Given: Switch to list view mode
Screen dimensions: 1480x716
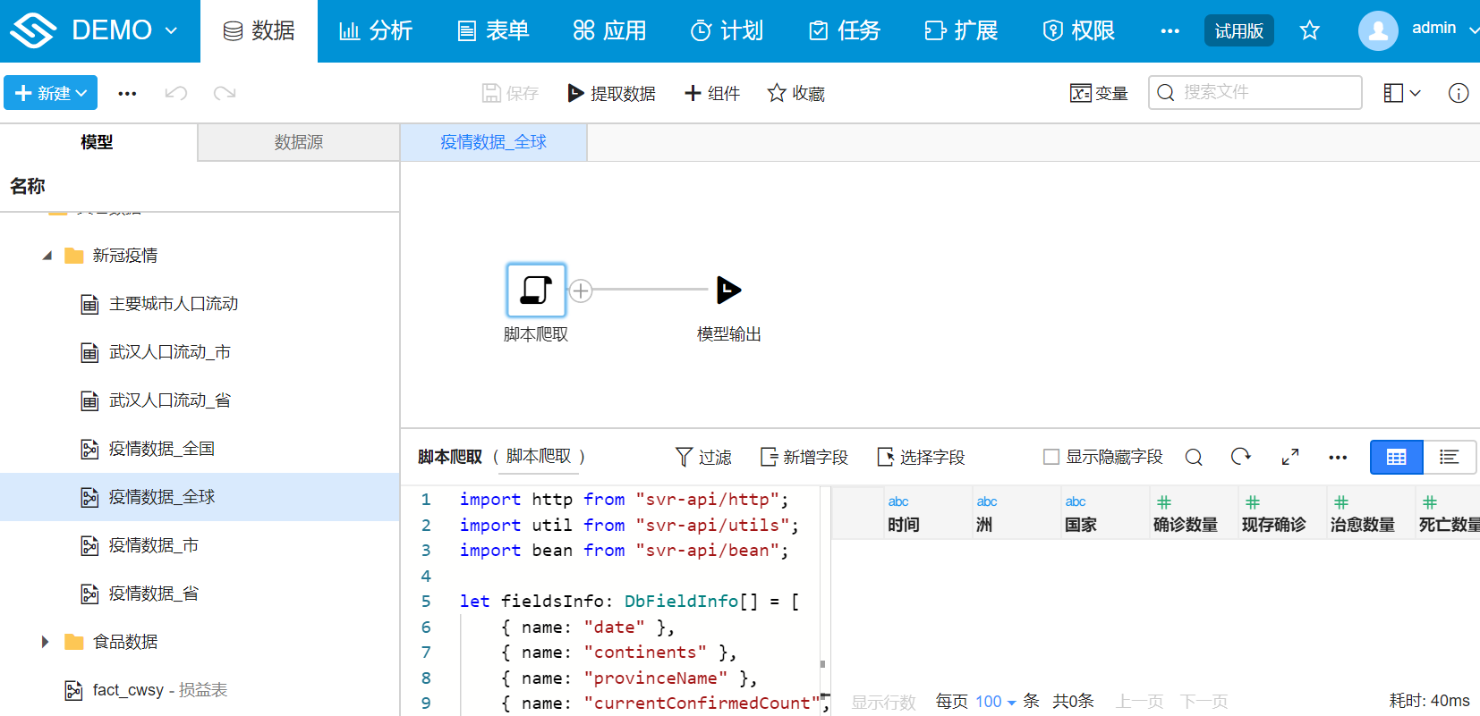Looking at the screenshot, I should [x=1450, y=457].
